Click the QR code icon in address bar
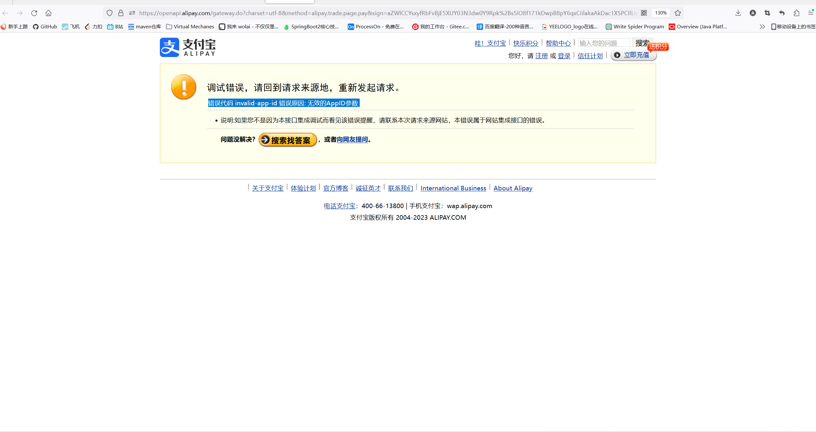This screenshot has width=816, height=432. 644,13
